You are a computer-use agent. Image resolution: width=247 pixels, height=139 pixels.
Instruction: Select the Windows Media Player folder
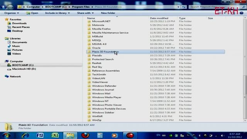(107, 97)
